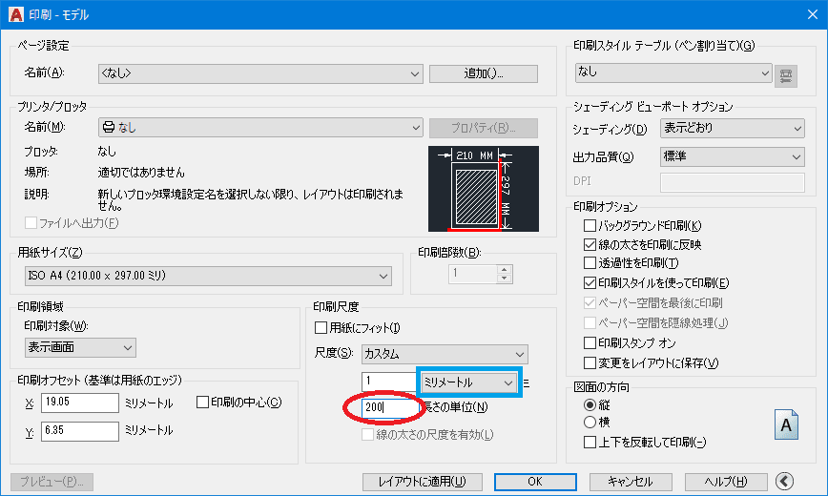Click the scale value field showing 200
Screen dimensions: 828x496
pyautogui.click(x=387, y=408)
